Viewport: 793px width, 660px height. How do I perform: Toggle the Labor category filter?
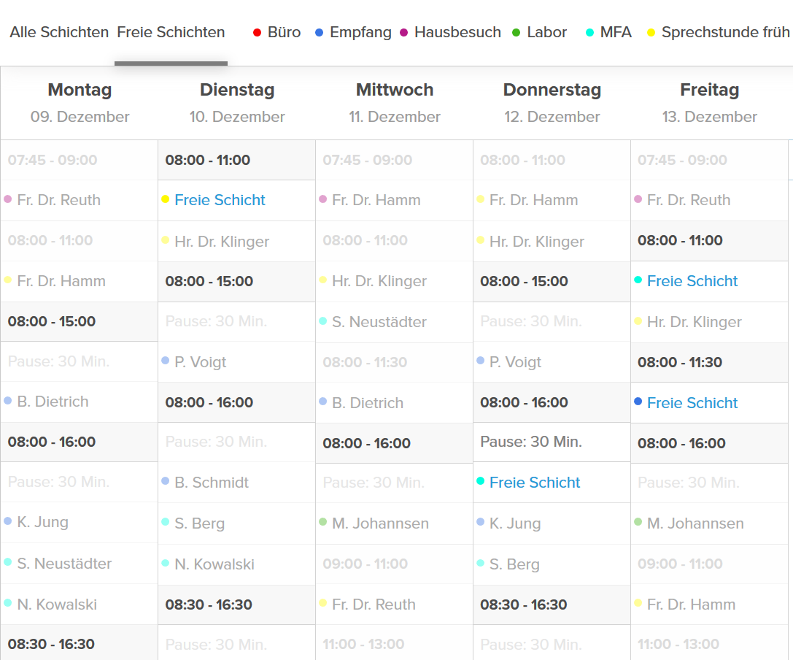click(x=539, y=32)
